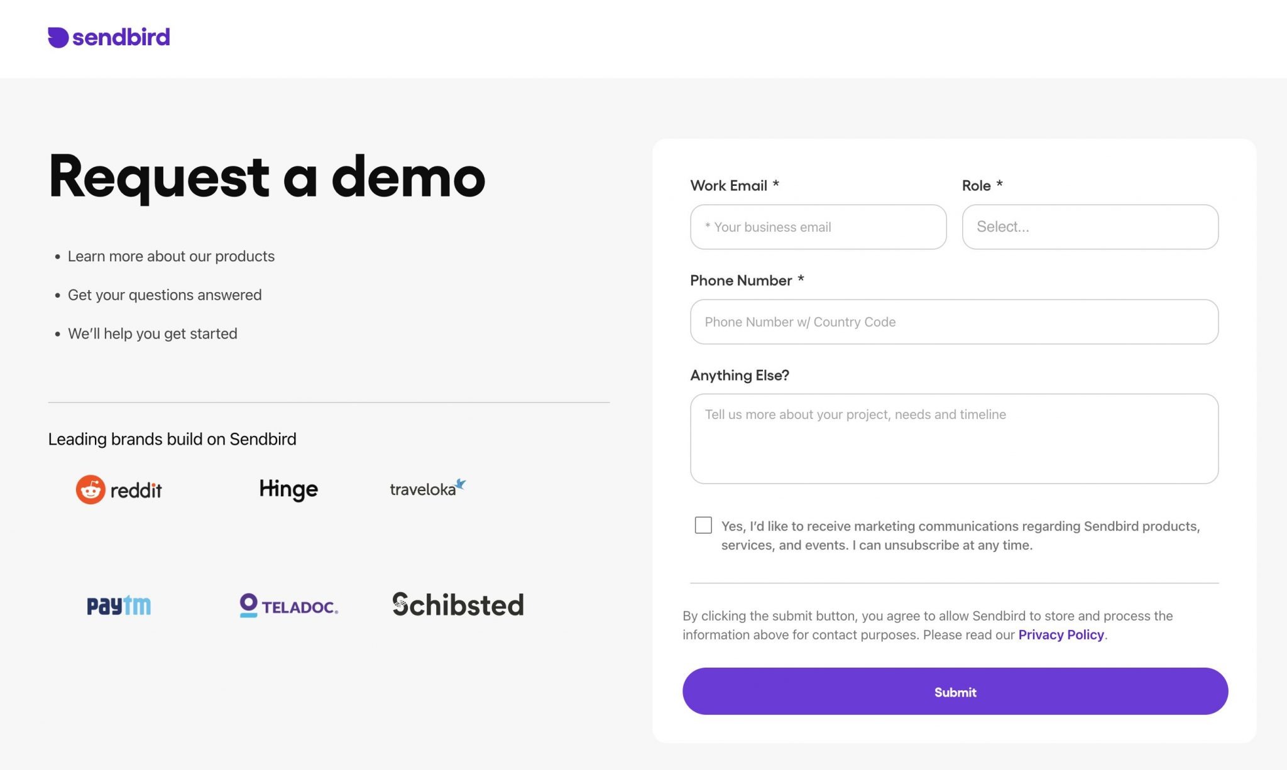Click the Sendbird logo in the header

[108, 37]
